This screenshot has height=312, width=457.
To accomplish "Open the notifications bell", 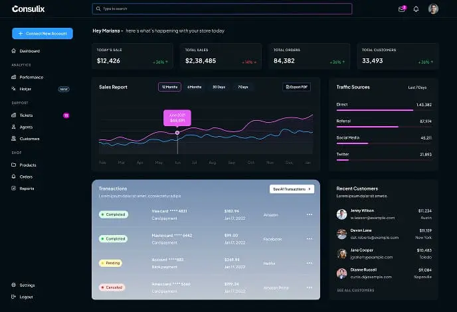I will (416, 9).
